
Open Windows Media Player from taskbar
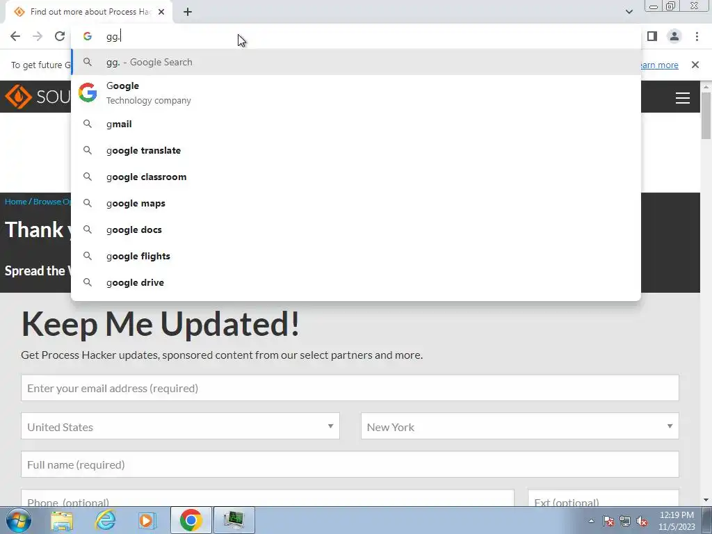point(147,520)
